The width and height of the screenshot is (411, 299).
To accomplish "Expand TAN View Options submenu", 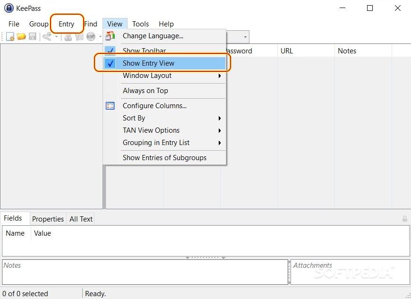I will click(x=165, y=130).
